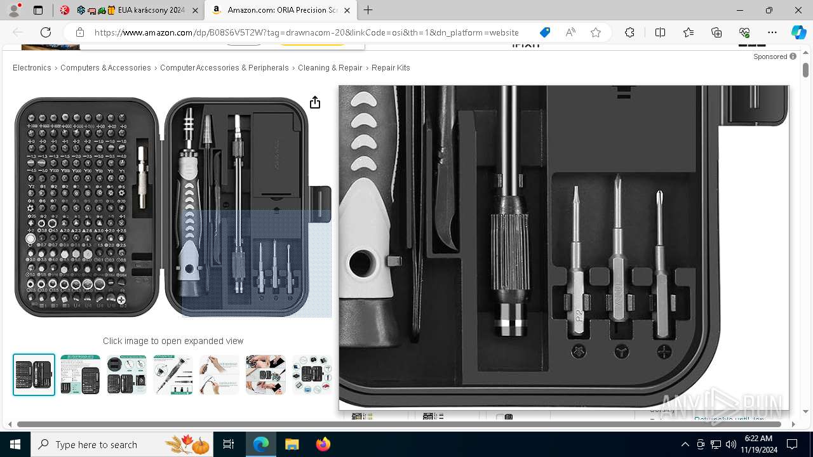Open the Copilot sidebar icon
The height and width of the screenshot is (457, 813).
pos(798,32)
